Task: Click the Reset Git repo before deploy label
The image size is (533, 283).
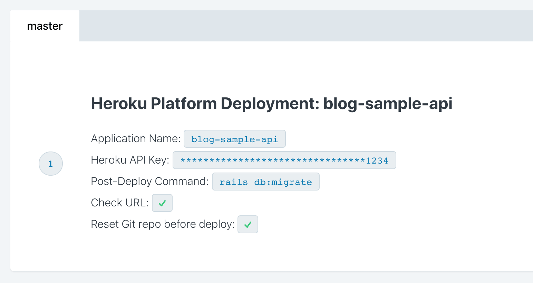Action: [x=163, y=224]
